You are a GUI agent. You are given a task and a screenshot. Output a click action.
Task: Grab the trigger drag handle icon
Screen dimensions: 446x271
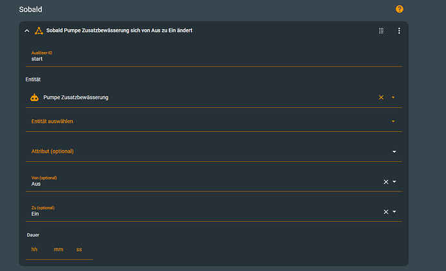pos(381,30)
